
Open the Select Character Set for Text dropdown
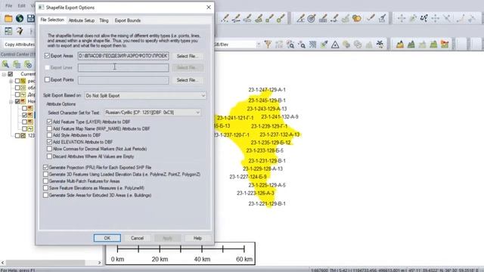click(x=153, y=113)
